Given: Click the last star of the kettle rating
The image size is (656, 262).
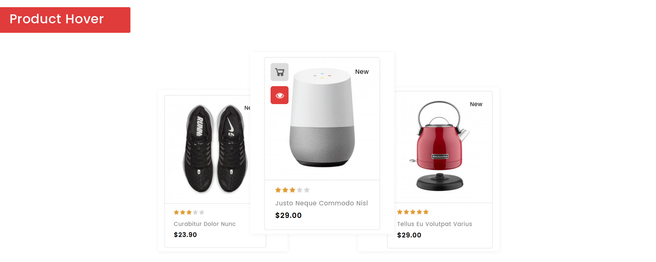Looking at the screenshot, I should (x=426, y=212).
